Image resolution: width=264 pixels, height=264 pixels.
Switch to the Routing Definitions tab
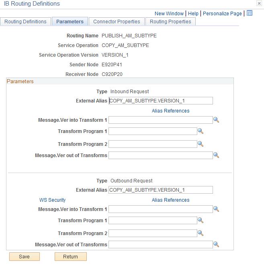[x=25, y=22]
